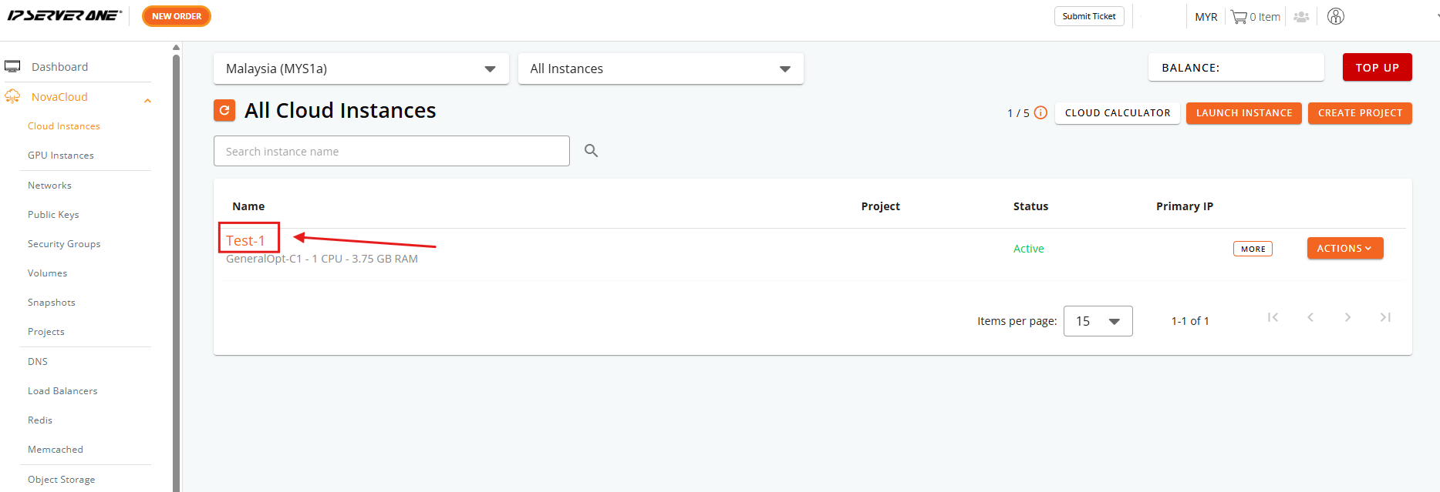
Task: Click the sidebar vertical scrollbar
Action: (x=176, y=269)
